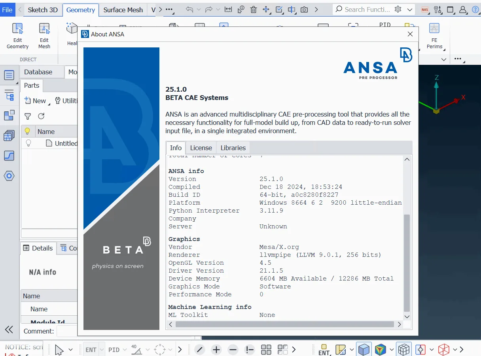Viewport: 481px width, 356px height.
Task: Select the Parts tab
Action: [32, 85]
